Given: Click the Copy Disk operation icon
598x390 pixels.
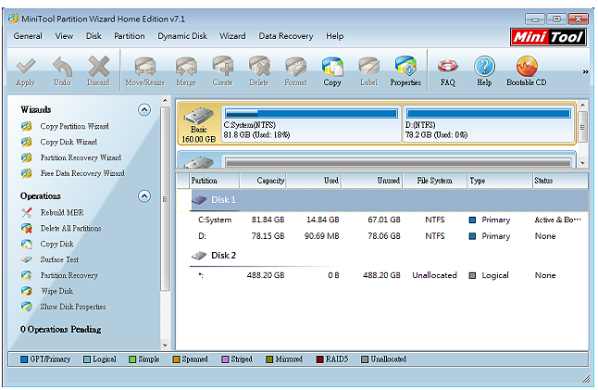Looking at the screenshot, I should click(27, 244).
